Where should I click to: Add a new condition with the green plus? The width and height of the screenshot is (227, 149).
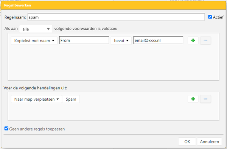[x=193, y=40]
